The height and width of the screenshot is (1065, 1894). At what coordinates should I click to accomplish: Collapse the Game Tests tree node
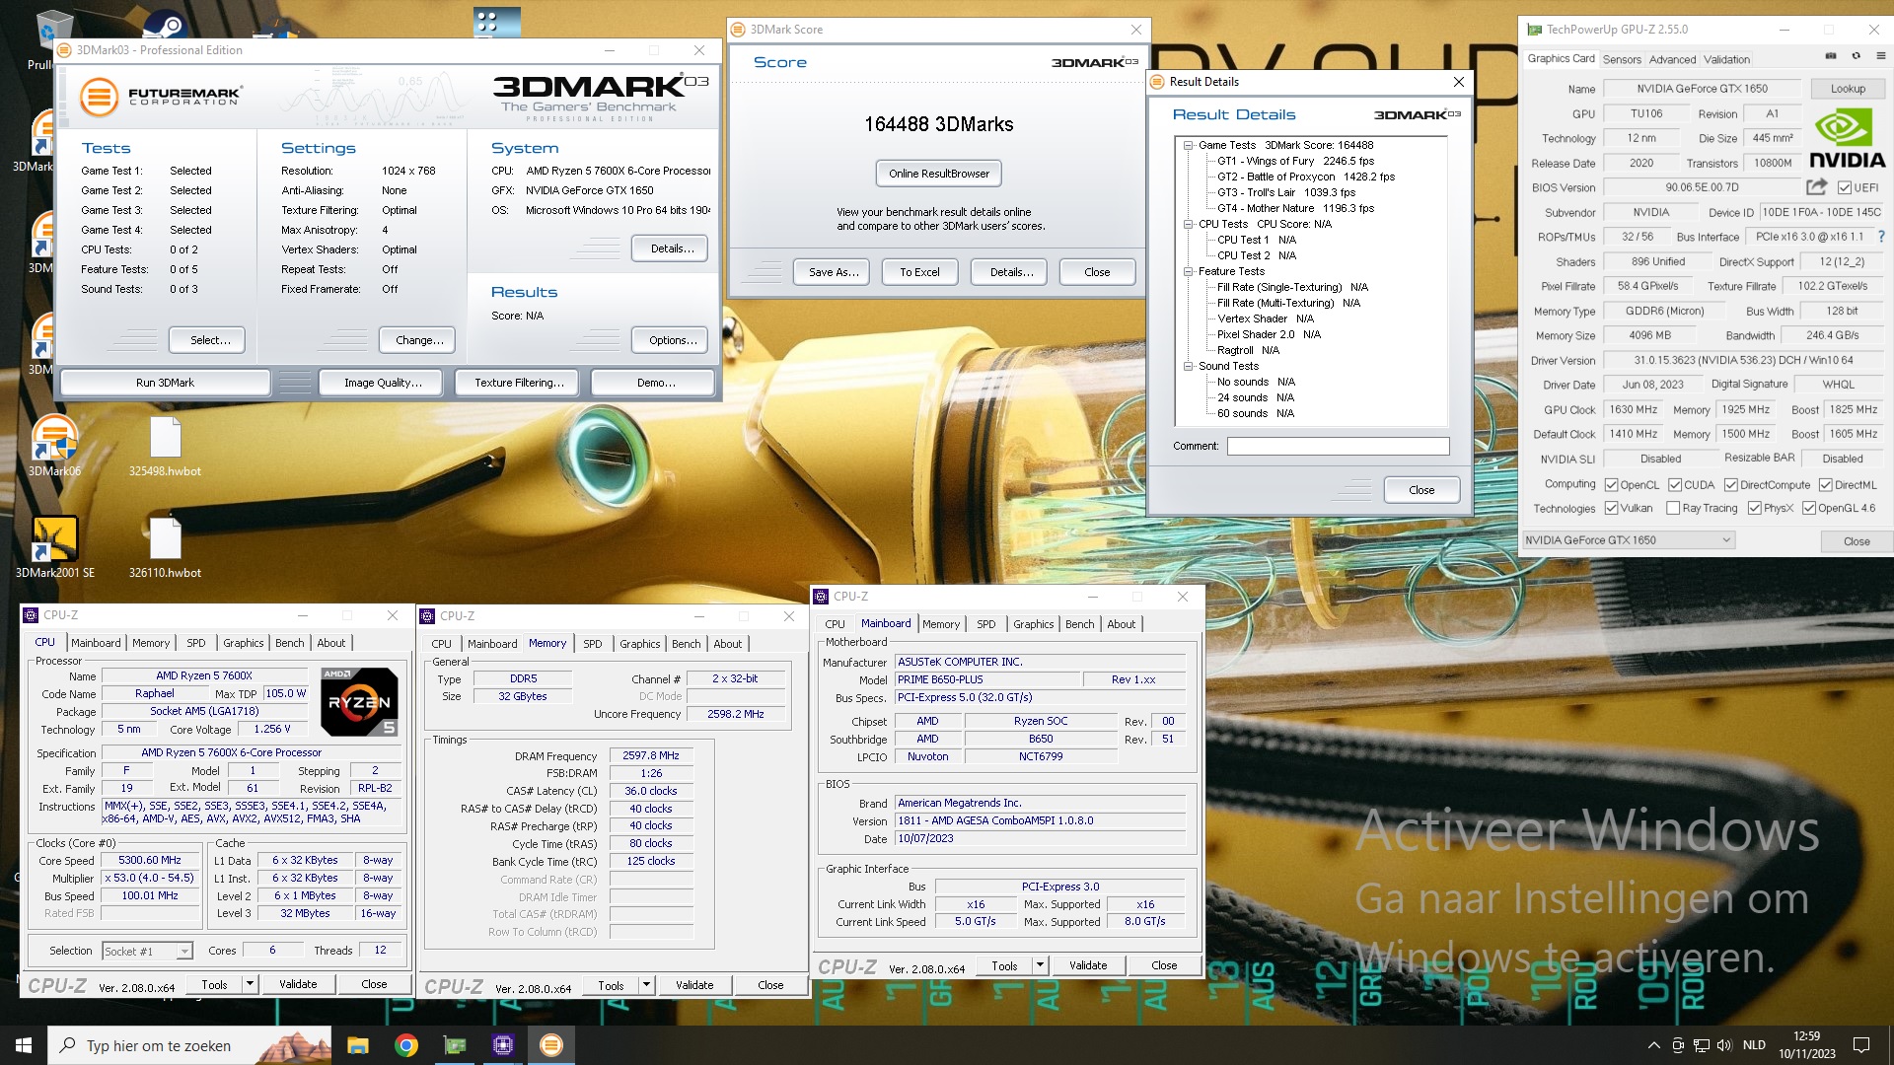click(x=1189, y=145)
